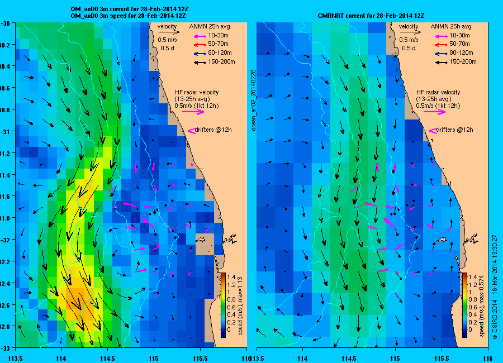This screenshot has width=503, height=363.
Task: Click the '0.5 m/s' velocity label in the OM_anD0 panel
Action: pos(168,40)
